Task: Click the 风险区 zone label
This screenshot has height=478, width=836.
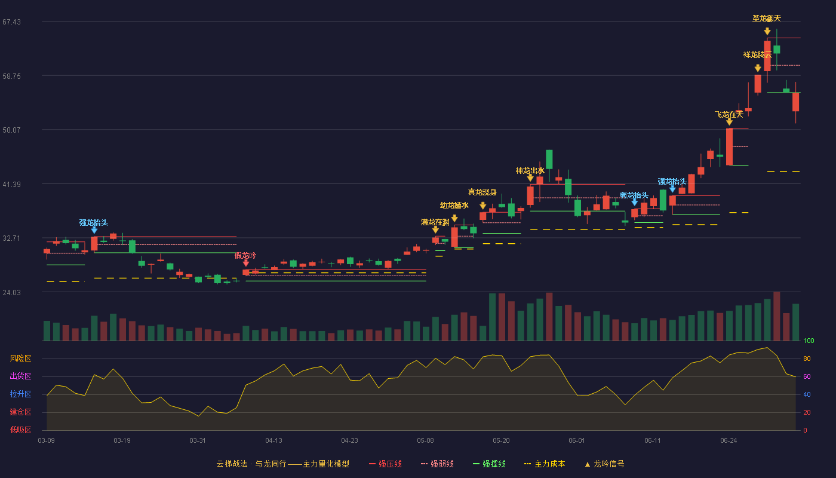Action: pyautogui.click(x=20, y=358)
